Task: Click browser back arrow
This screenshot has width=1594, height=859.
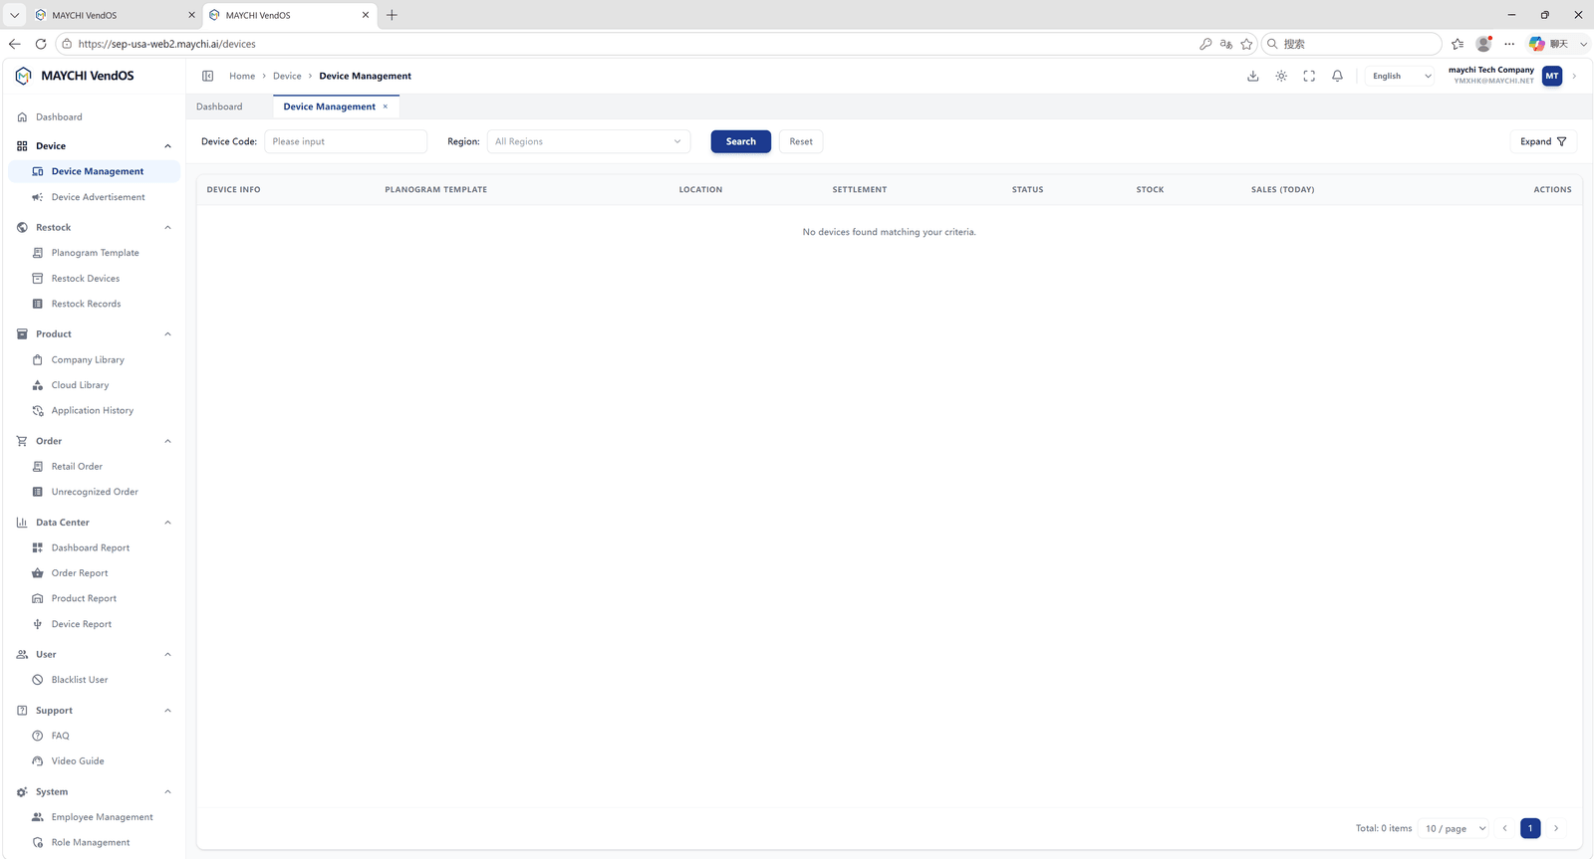Action: click(x=14, y=44)
